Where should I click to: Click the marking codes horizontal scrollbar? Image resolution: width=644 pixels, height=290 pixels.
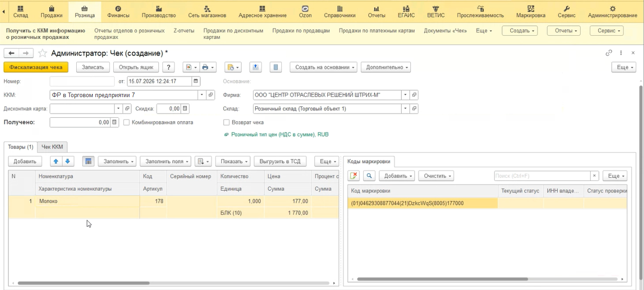442,279
